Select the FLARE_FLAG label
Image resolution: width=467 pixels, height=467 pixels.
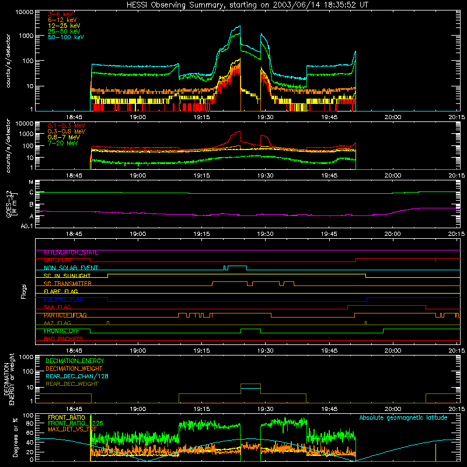pyautogui.click(x=61, y=291)
